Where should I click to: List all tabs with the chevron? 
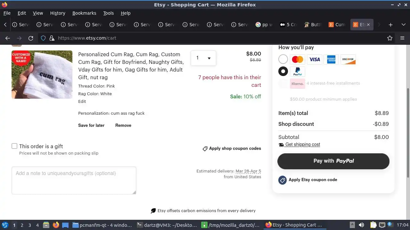pos(403,25)
